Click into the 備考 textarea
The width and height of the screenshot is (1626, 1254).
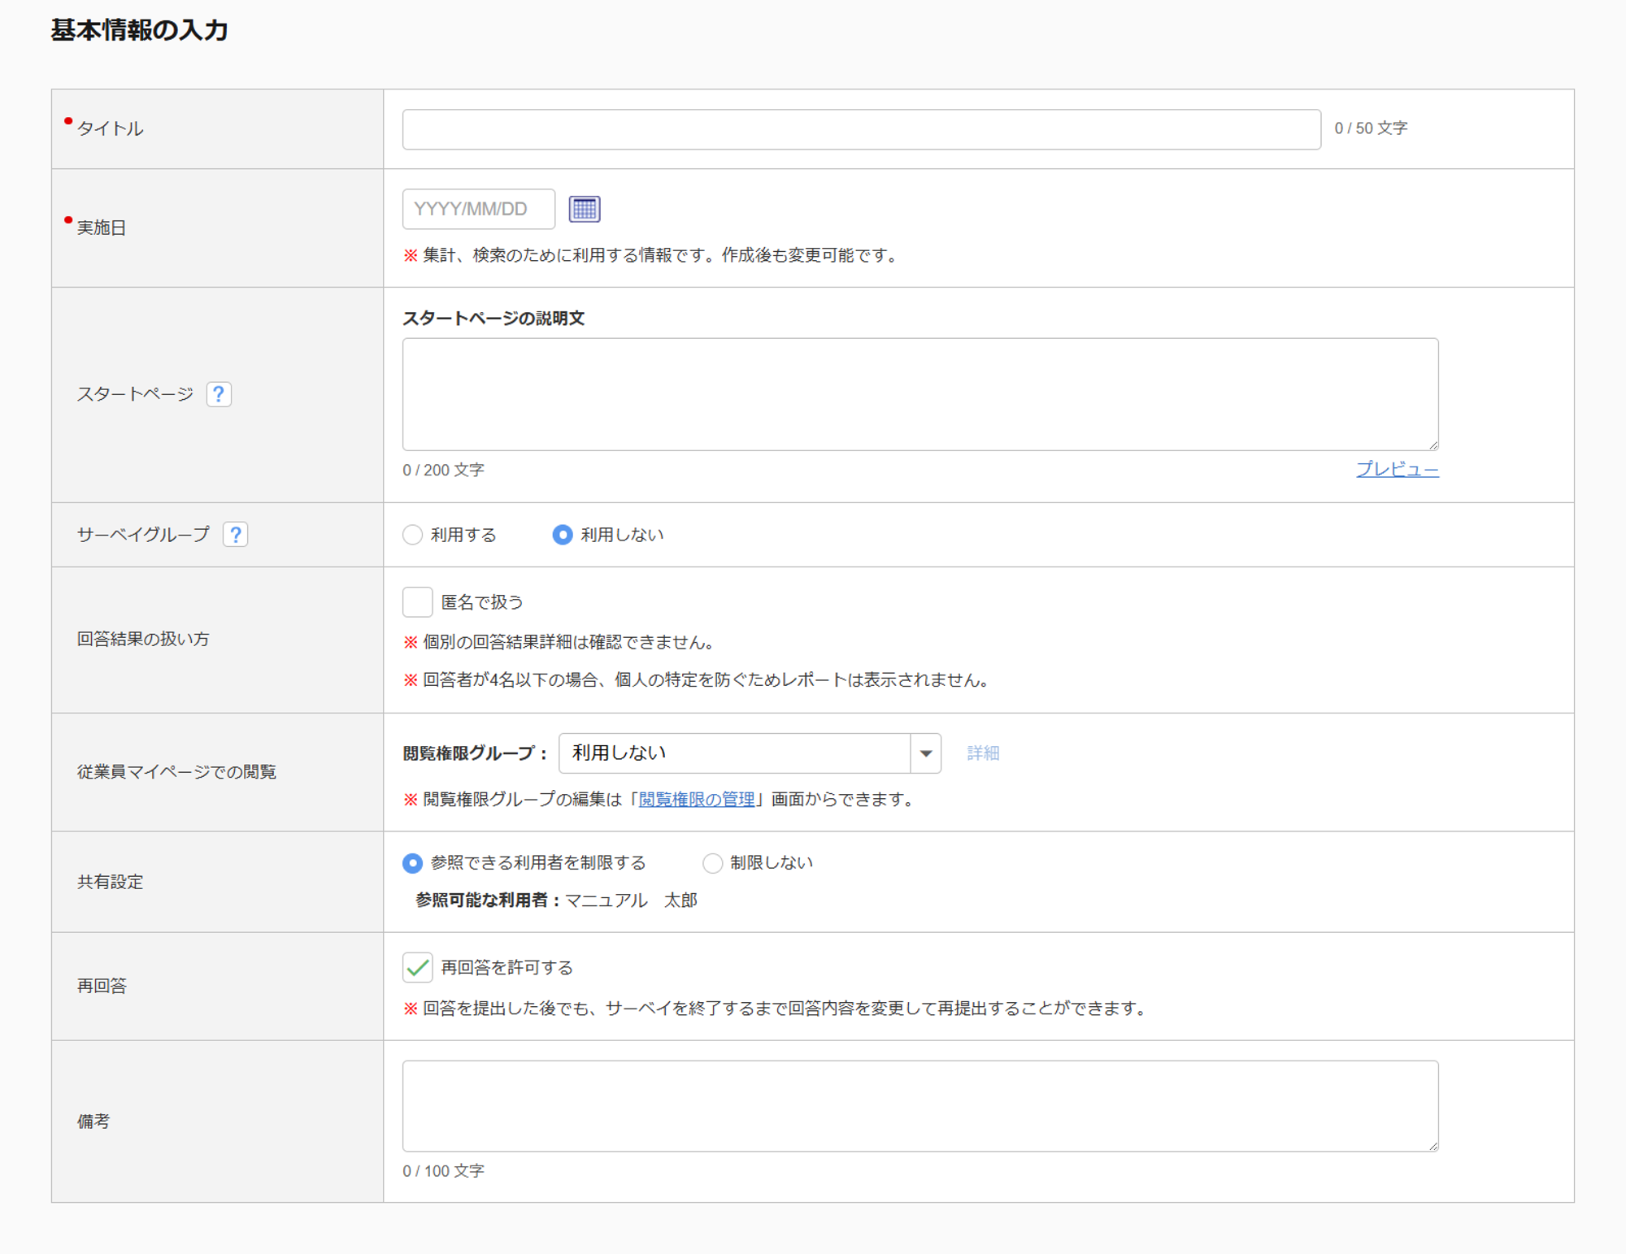[x=920, y=1105]
